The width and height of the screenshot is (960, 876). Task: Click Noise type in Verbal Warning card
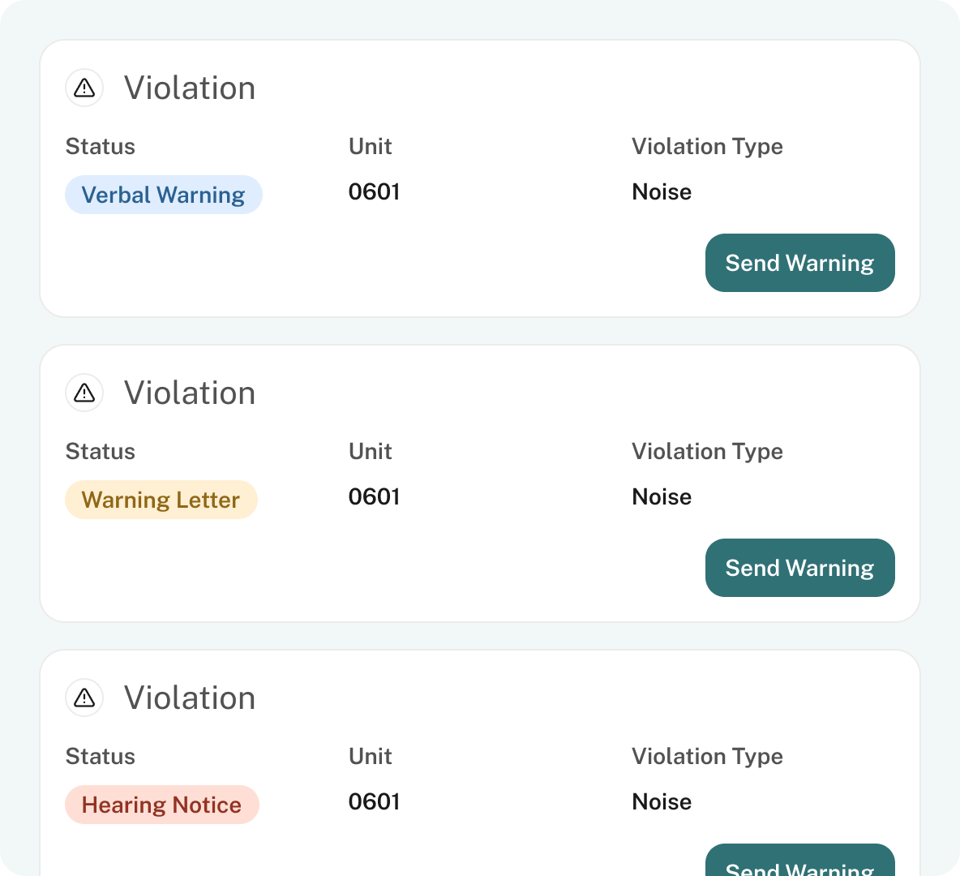click(662, 191)
